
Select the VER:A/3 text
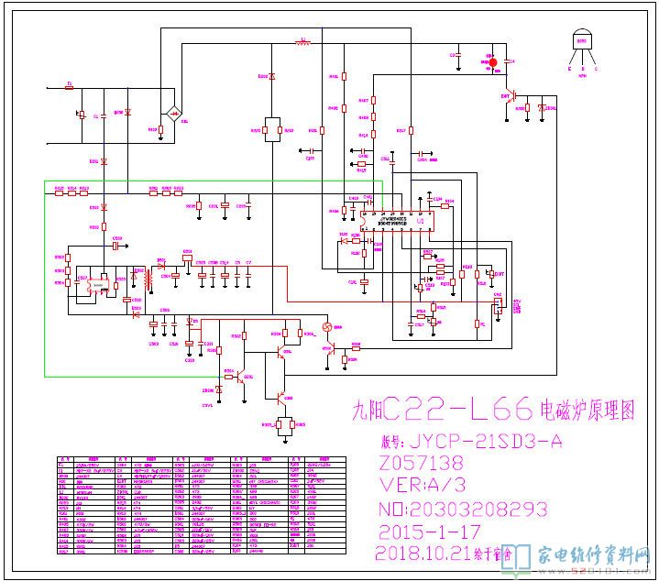[423, 485]
